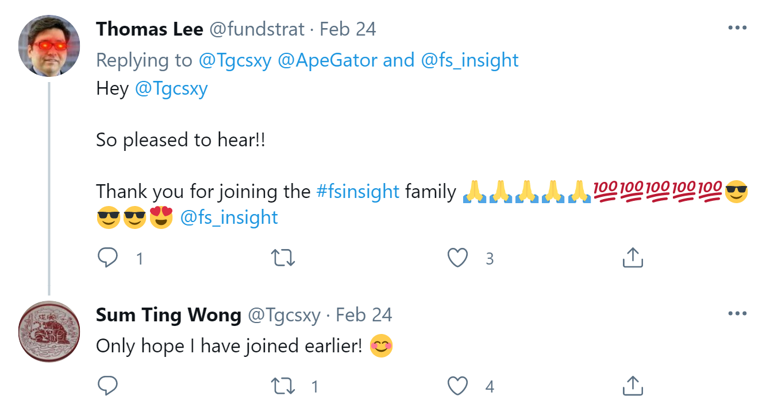
Task: Retweet Sum Ting Wong's tweet
Action: (x=282, y=386)
